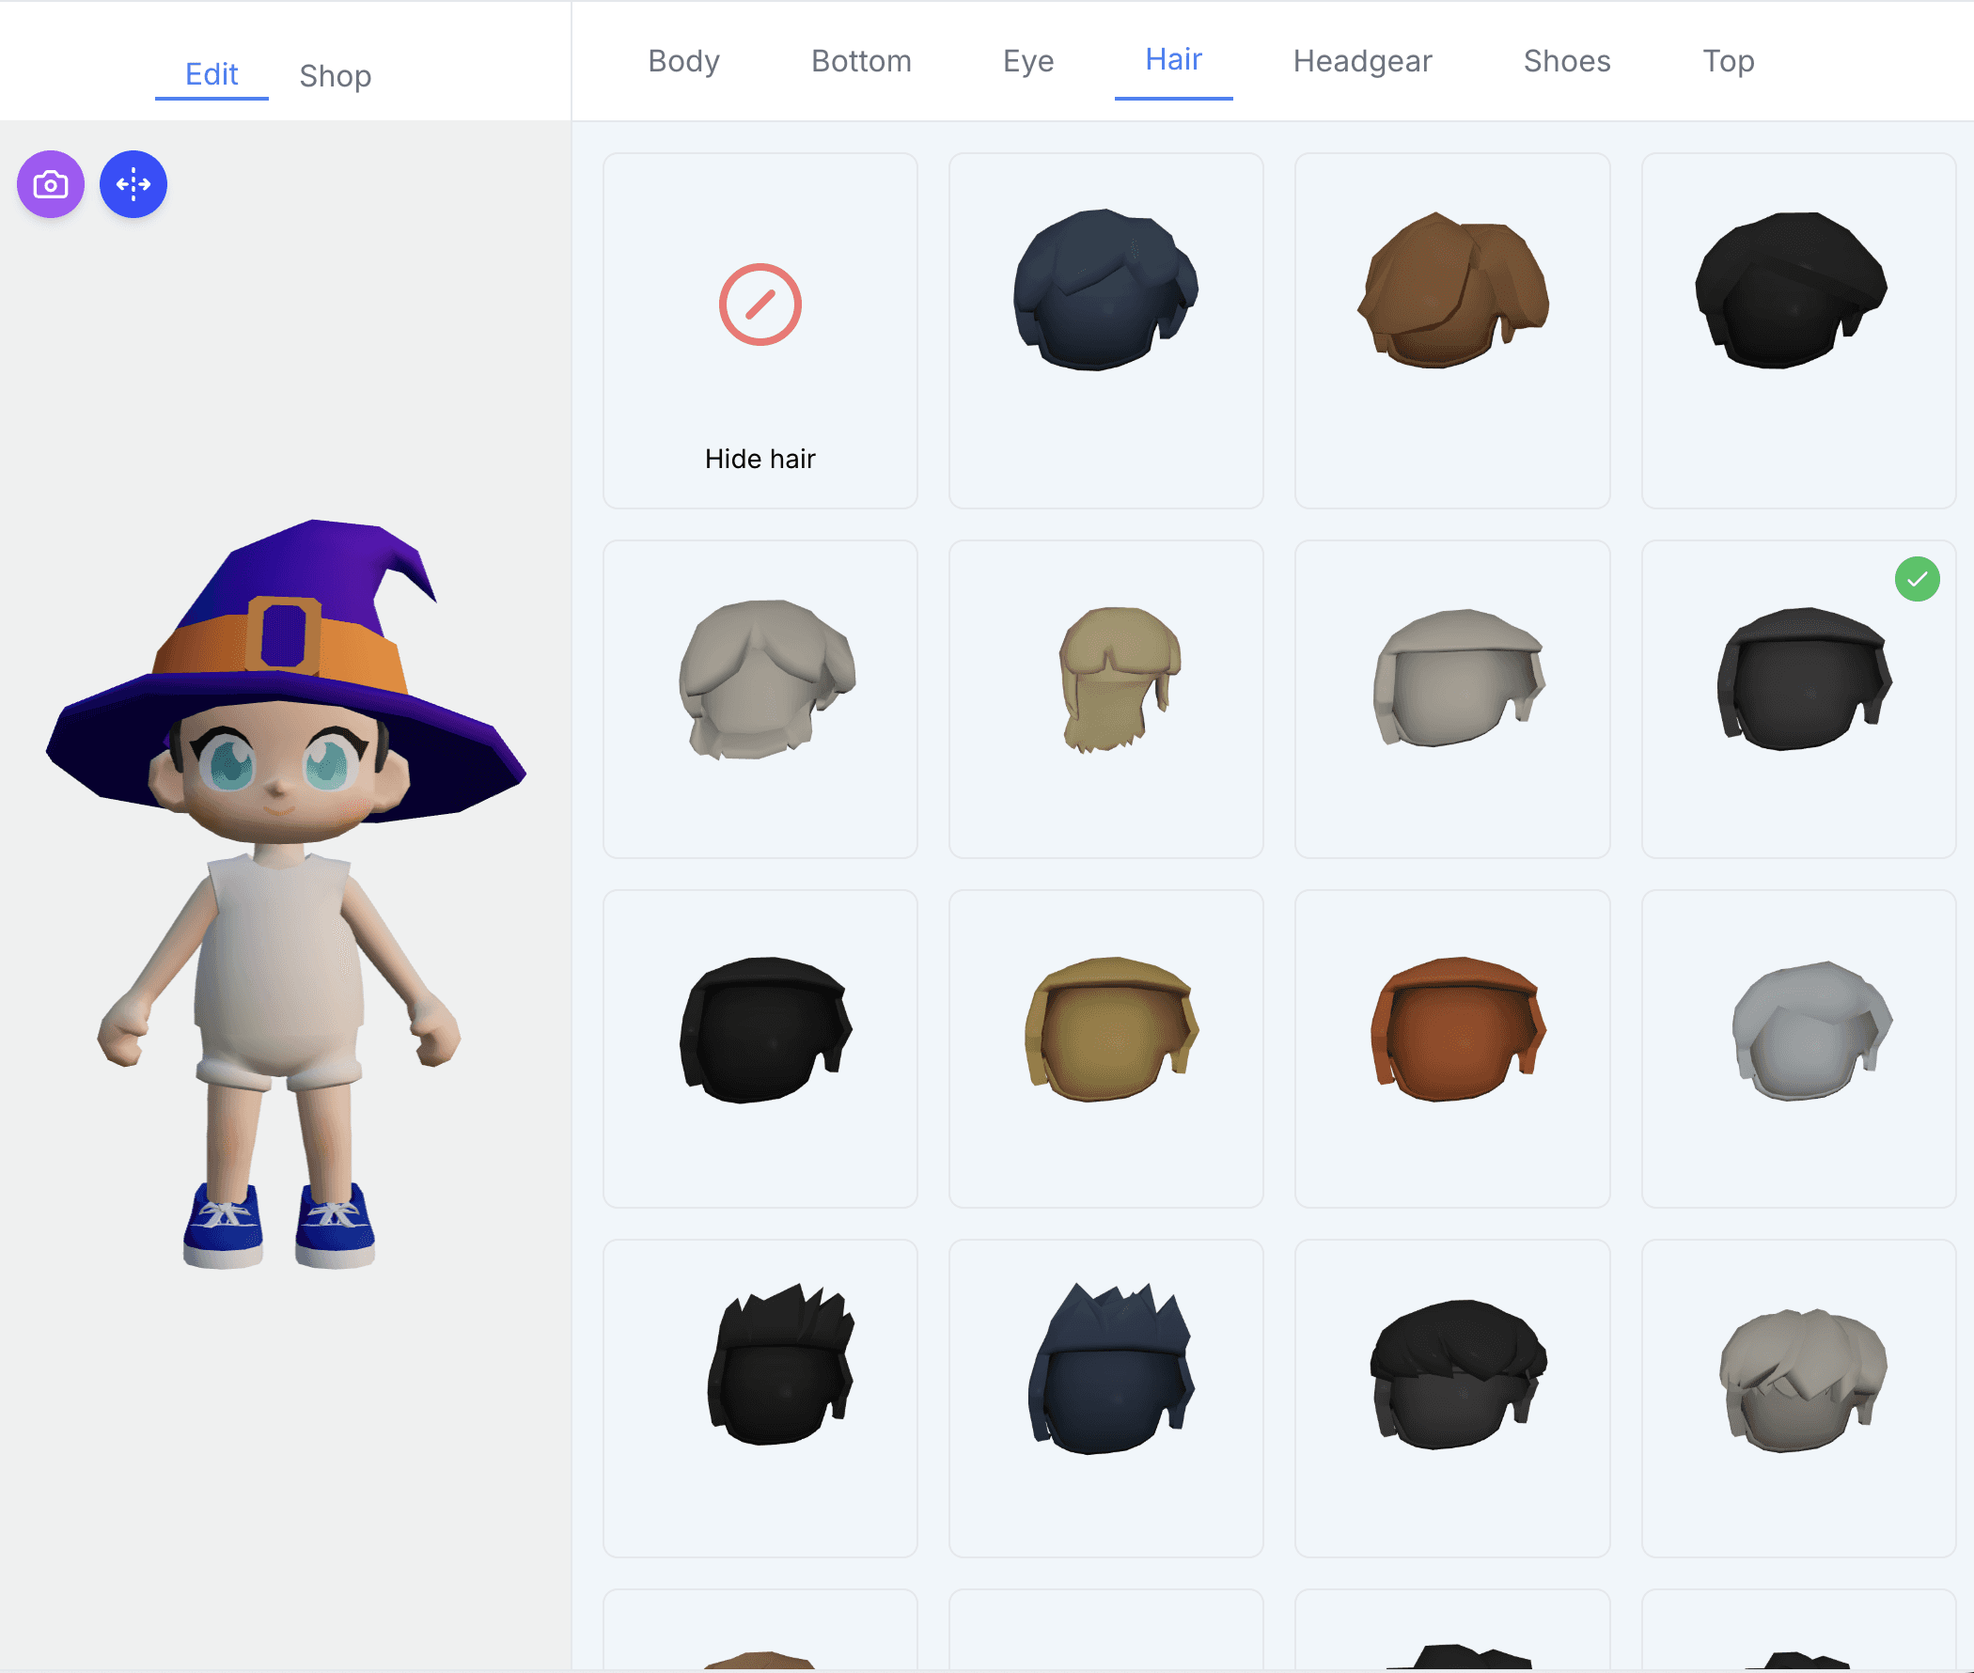
Task: Choose the long blonde hair style
Action: tap(1118, 678)
